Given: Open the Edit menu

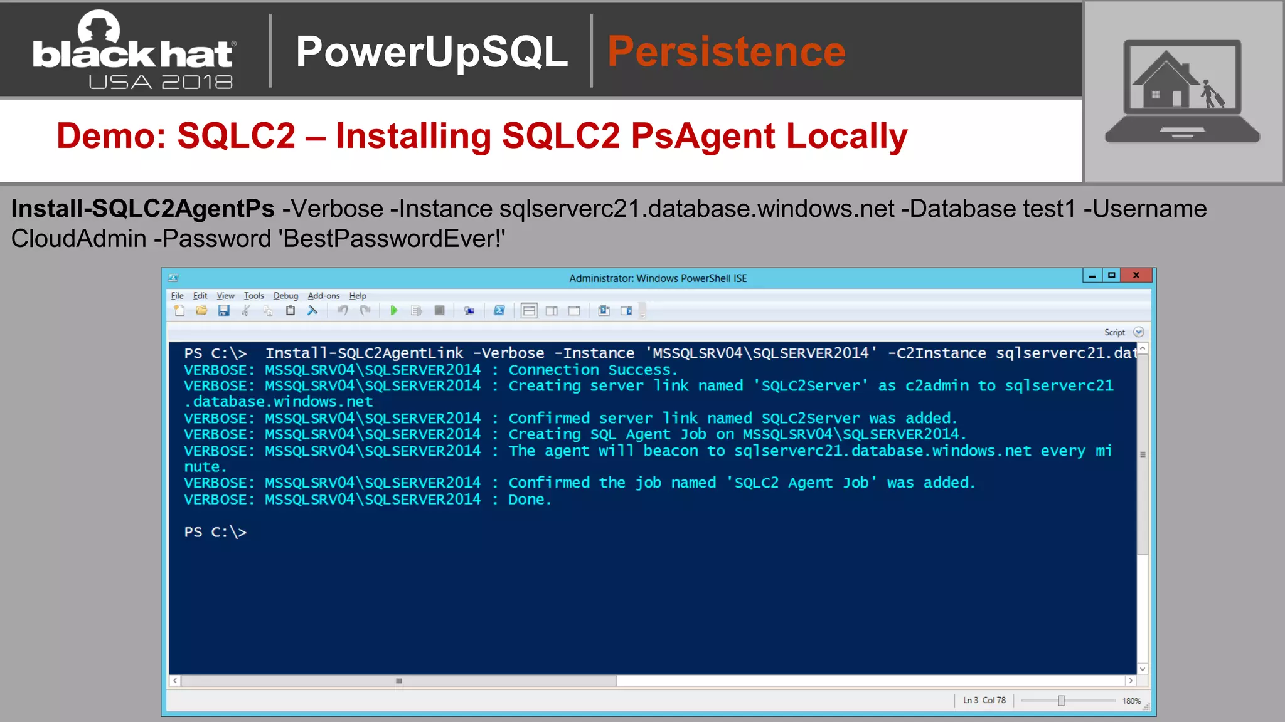Looking at the screenshot, I should point(200,296).
